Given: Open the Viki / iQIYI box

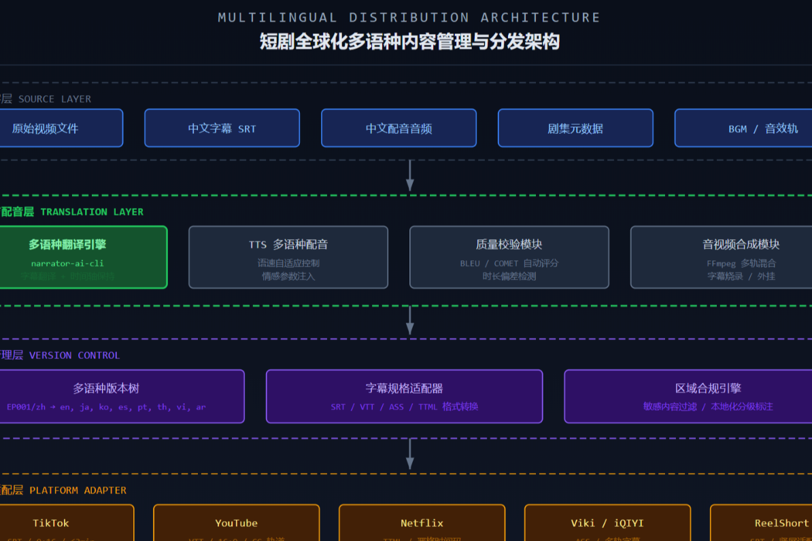Looking at the screenshot, I should pyautogui.click(x=607, y=523).
